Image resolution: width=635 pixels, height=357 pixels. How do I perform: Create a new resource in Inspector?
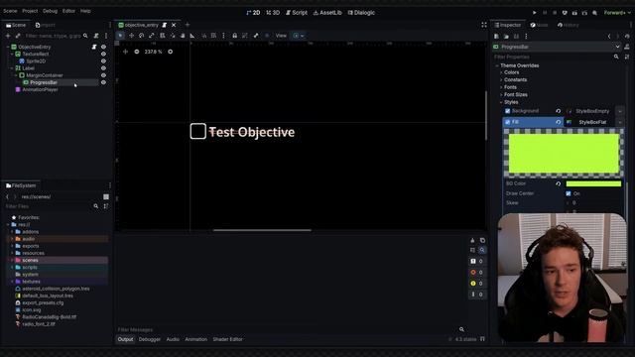(x=496, y=37)
